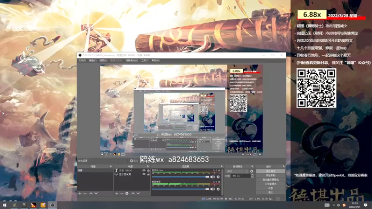The width and height of the screenshot is (372, 209).
Task: Open the Help menu in OBS
Action: [156, 60]
